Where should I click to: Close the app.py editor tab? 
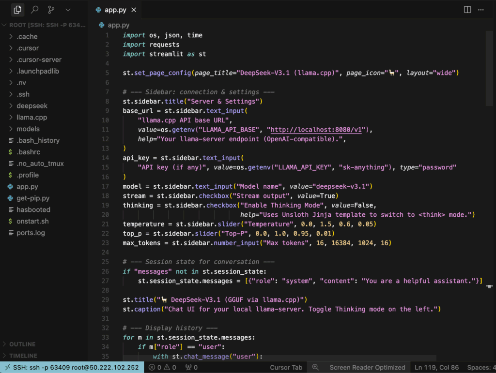(134, 10)
